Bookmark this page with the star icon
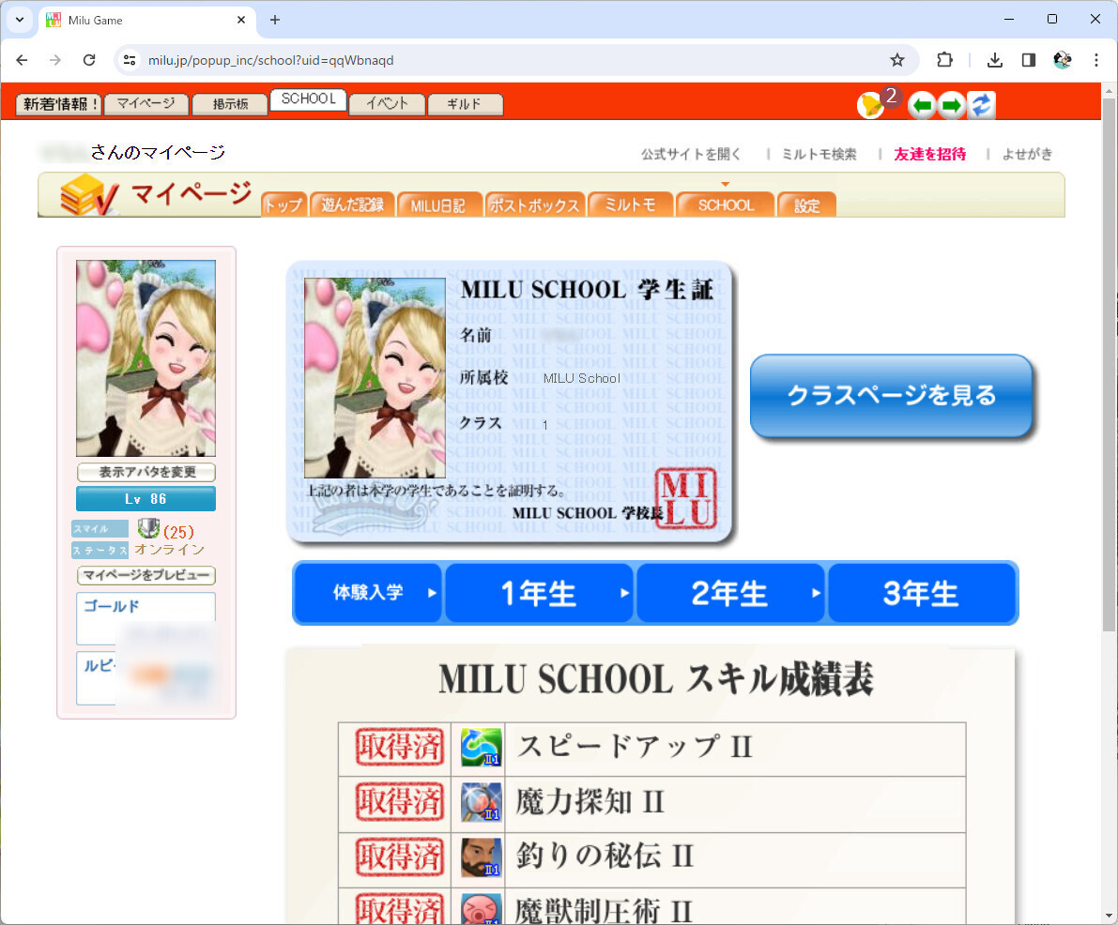 click(897, 60)
